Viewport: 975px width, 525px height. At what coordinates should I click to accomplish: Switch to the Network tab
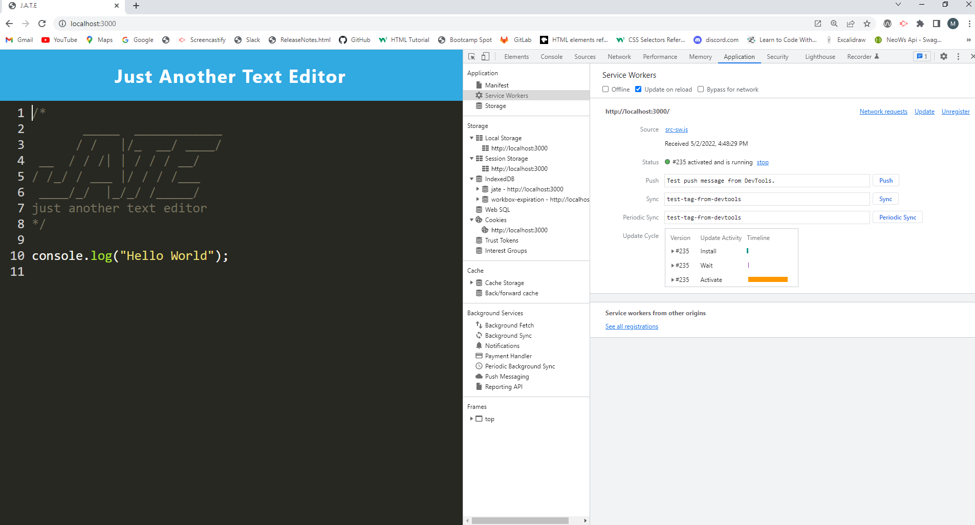tap(619, 56)
